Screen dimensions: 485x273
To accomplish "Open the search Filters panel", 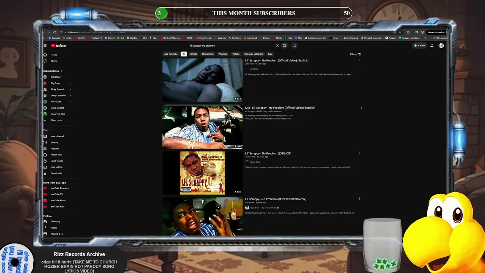I will pos(355,54).
